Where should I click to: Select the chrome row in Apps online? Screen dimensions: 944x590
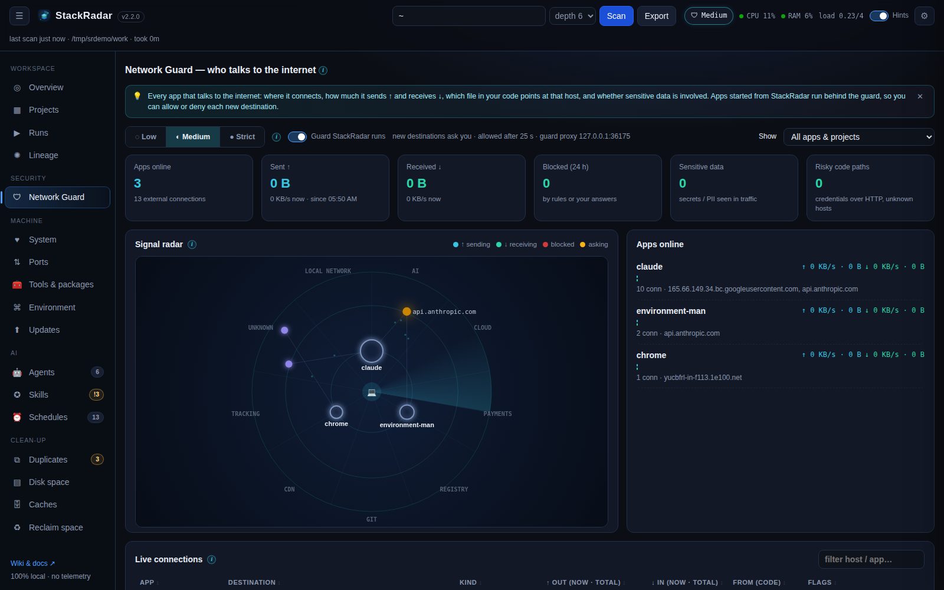coord(780,366)
